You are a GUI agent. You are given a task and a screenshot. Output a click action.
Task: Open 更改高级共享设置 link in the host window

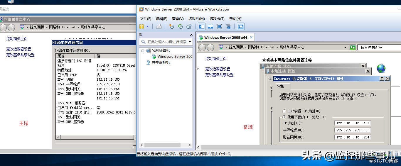[x=20, y=55]
